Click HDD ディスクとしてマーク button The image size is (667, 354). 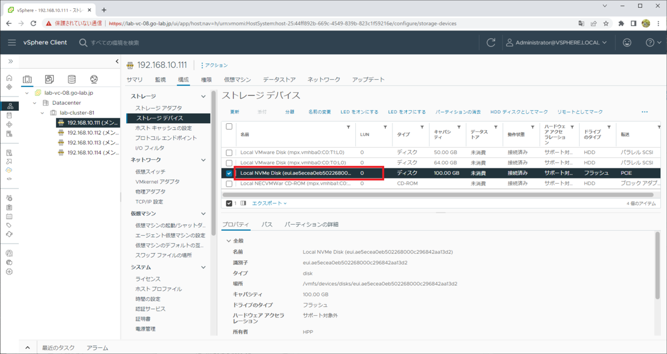[x=519, y=112]
